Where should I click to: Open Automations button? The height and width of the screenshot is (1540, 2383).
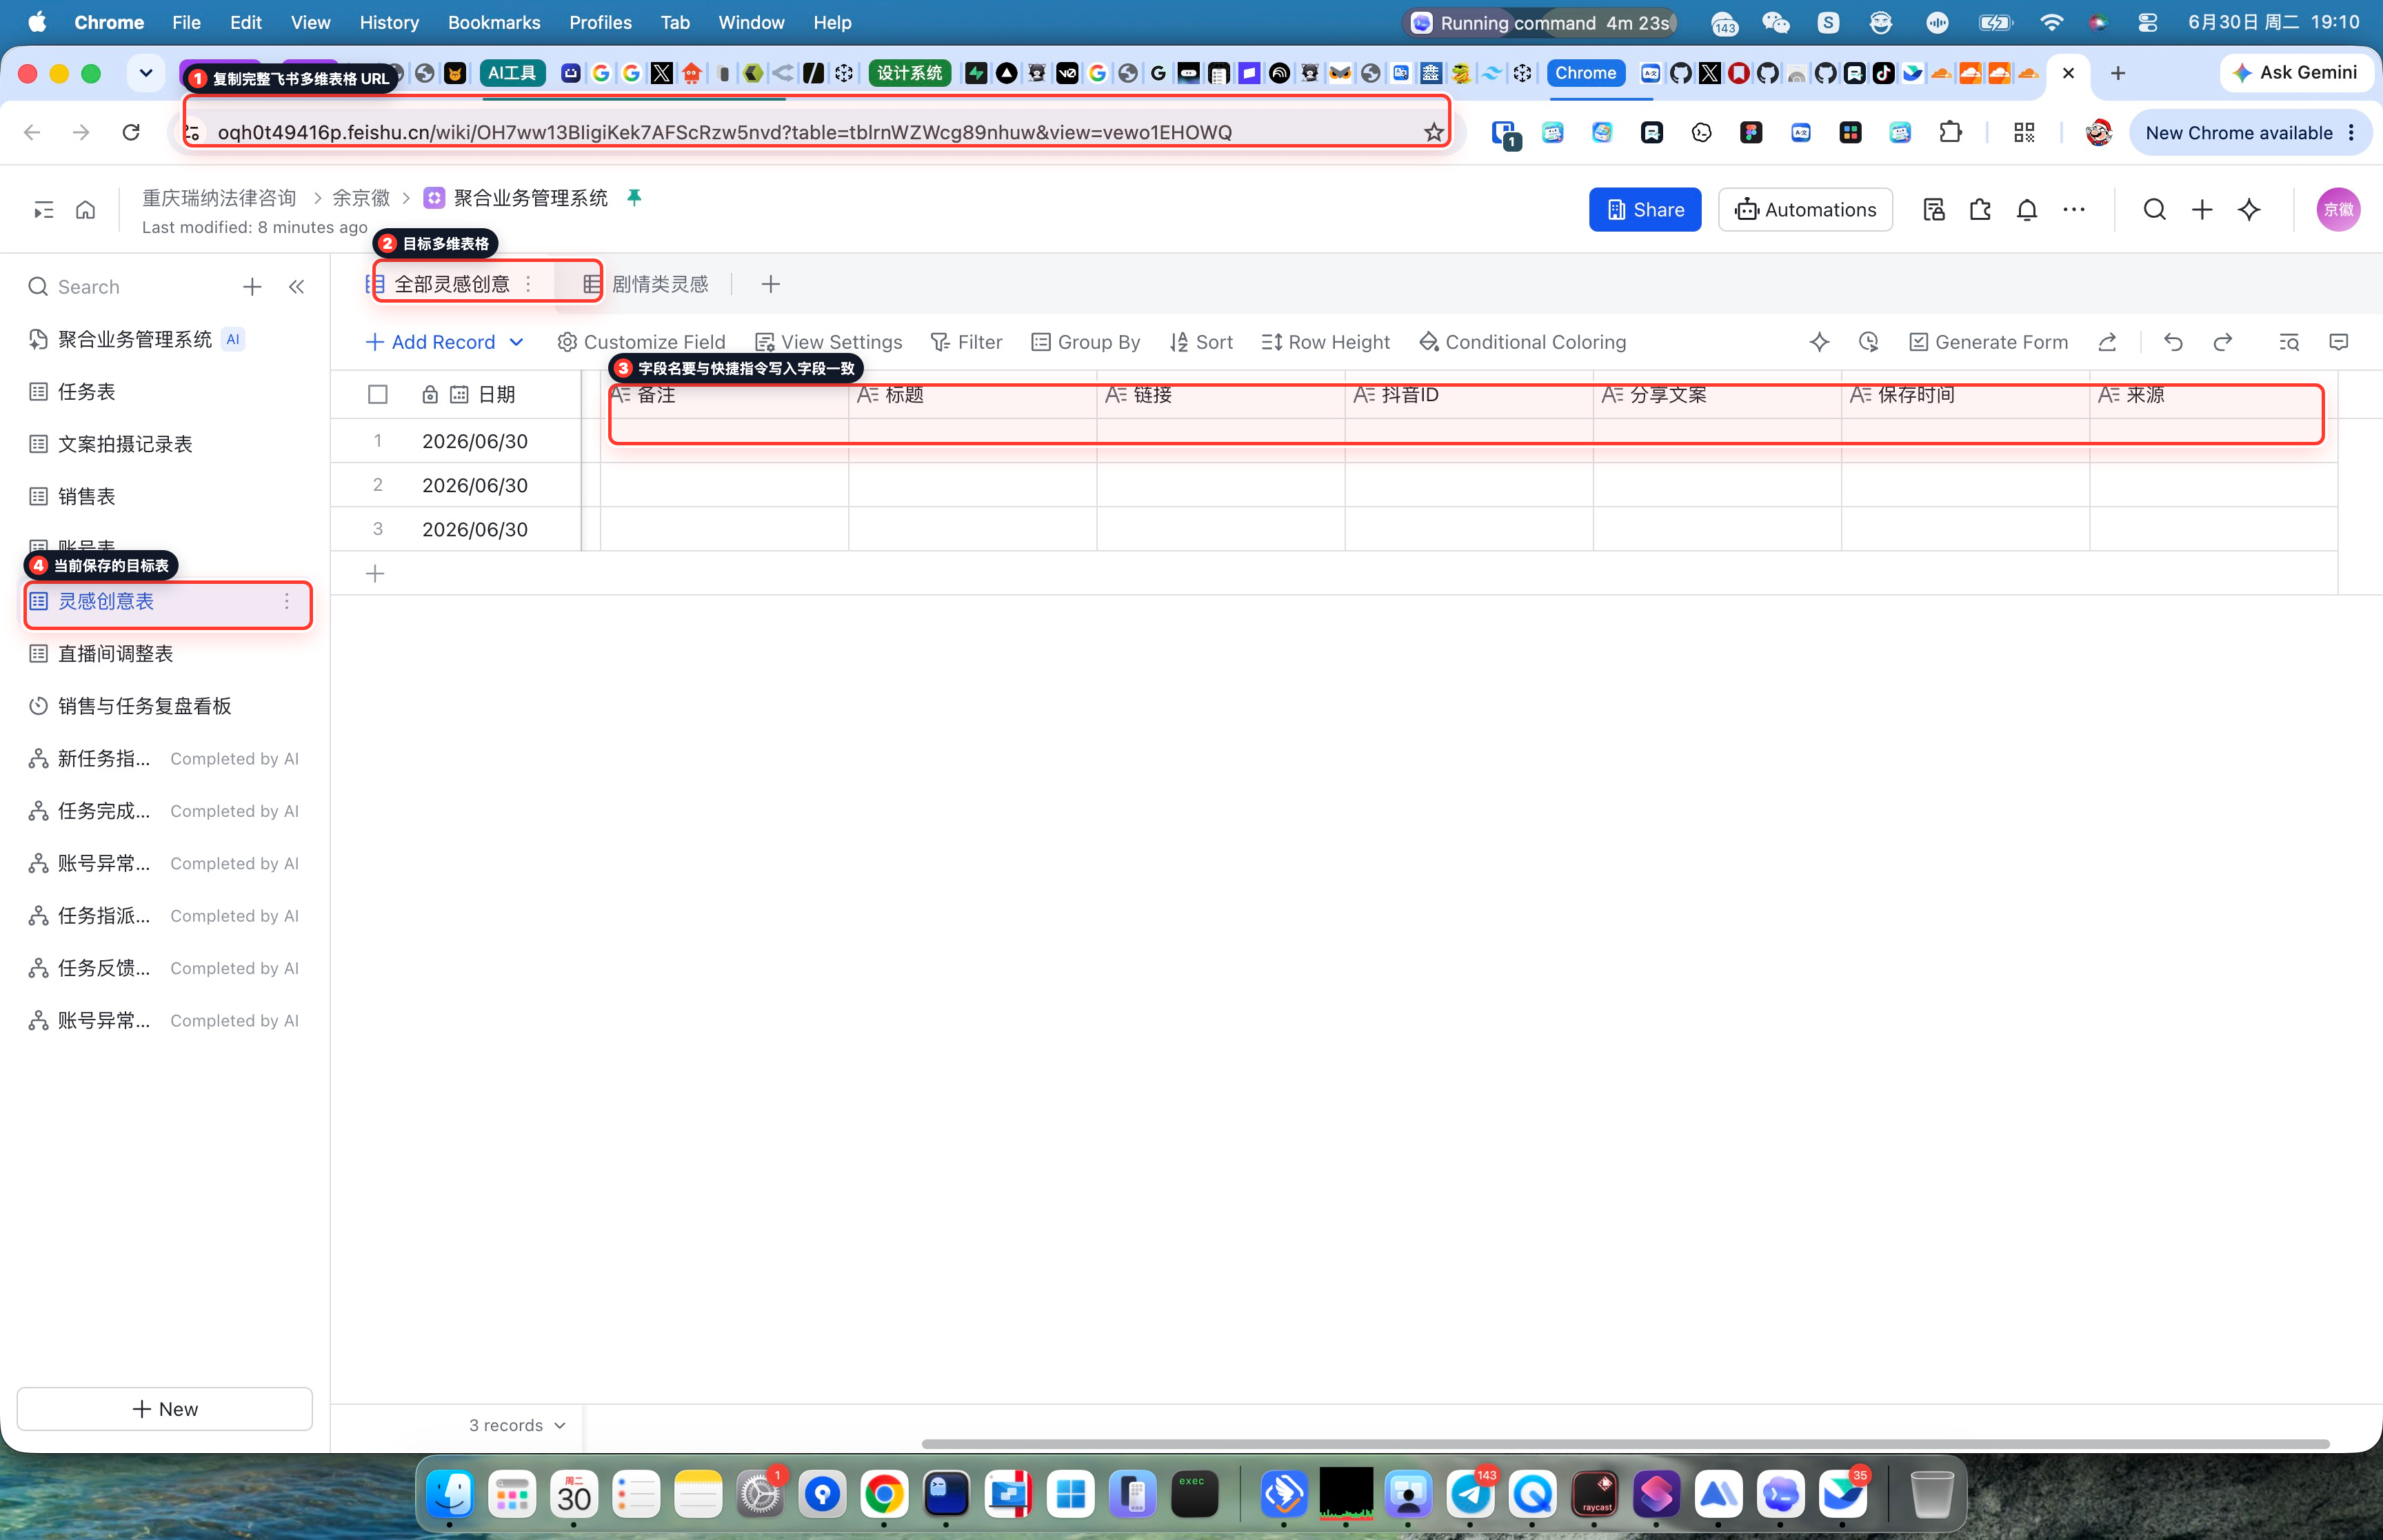[x=1805, y=210]
